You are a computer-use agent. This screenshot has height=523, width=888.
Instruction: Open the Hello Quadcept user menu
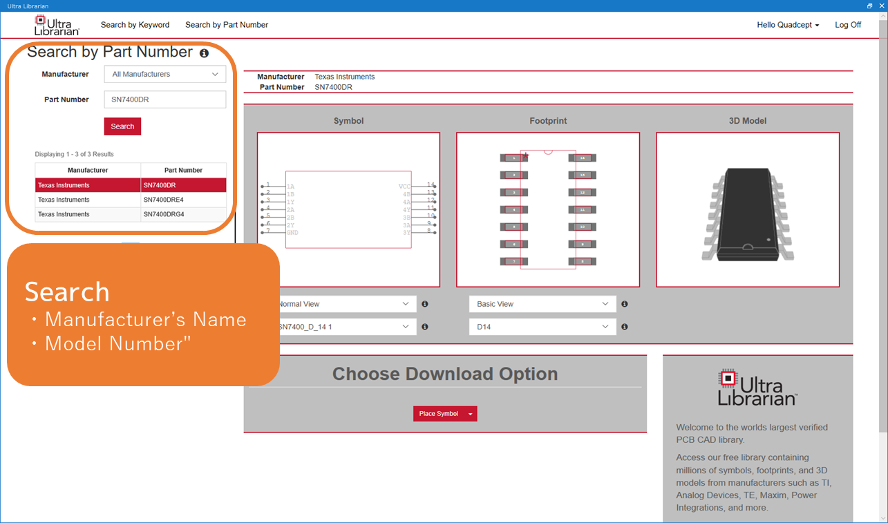788,25
